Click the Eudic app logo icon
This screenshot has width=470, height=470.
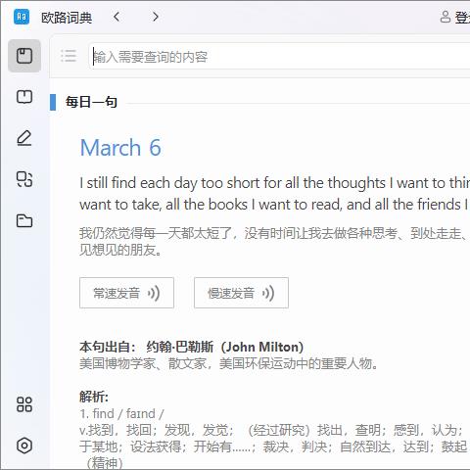(x=22, y=17)
